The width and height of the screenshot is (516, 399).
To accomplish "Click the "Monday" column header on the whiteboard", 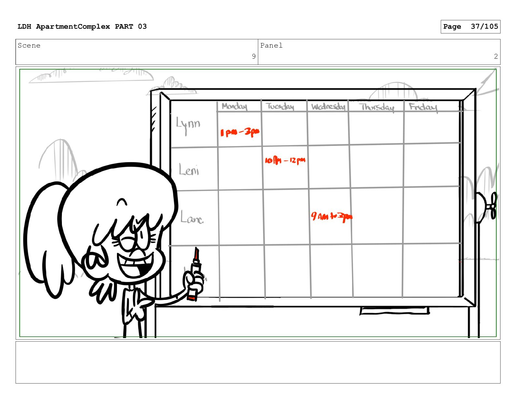I will (235, 106).
